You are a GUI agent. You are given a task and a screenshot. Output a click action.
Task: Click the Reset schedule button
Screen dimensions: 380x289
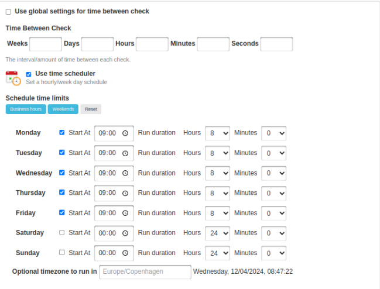(91, 109)
